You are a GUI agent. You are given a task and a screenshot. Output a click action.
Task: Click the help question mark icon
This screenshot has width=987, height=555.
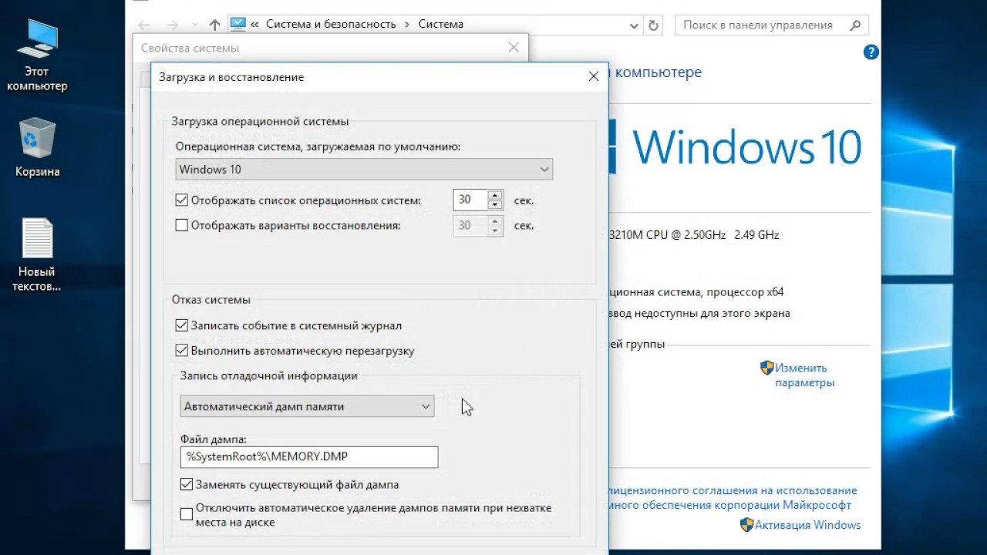click(x=871, y=52)
